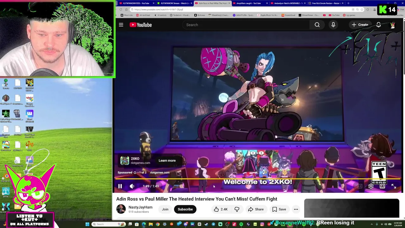Open the riotgames.com sponsored link
This screenshot has height=228, width=405.
tap(160, 173)
